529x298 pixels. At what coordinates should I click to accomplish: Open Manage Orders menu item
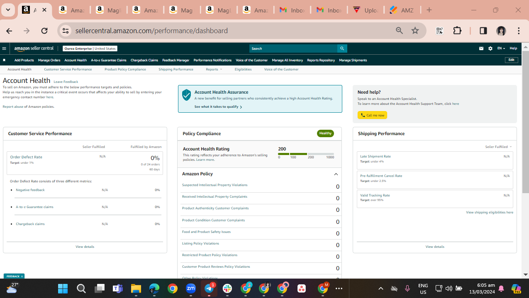[x=49, y=60]
